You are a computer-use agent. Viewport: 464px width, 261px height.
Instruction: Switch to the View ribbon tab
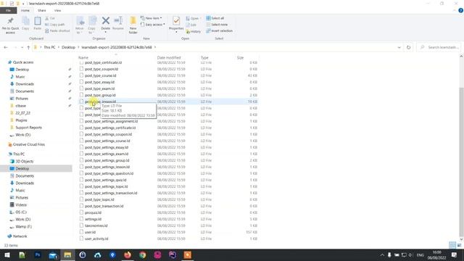point(57,10)
